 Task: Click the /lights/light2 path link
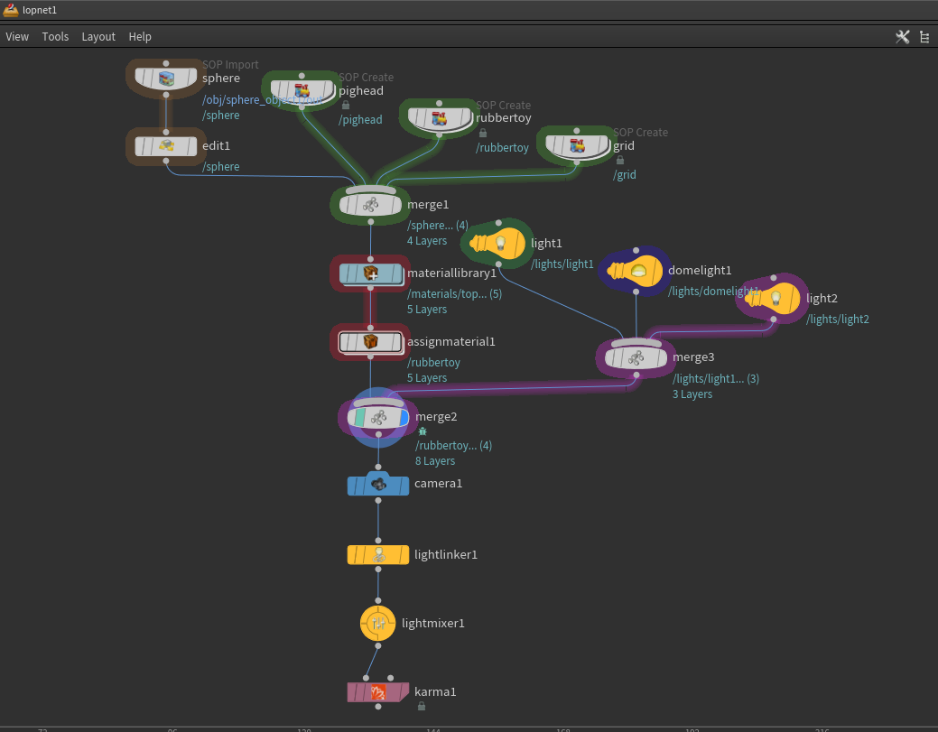pos(838,319)
